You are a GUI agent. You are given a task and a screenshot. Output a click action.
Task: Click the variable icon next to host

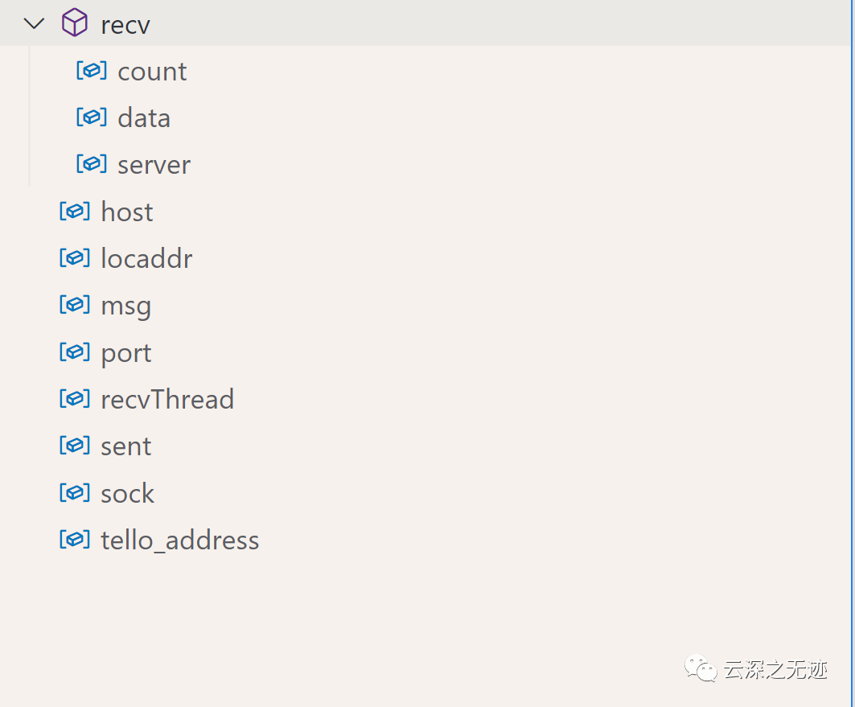click(x=75, y=212)
